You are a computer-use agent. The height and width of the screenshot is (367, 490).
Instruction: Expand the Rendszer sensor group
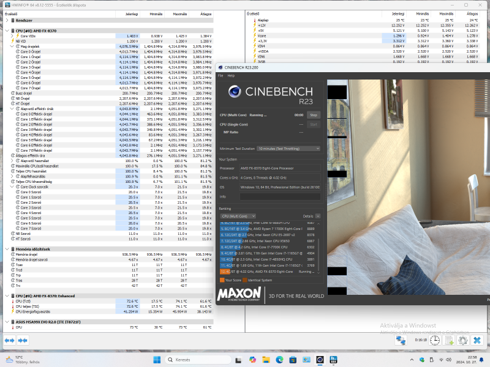(x=7, y=20)
